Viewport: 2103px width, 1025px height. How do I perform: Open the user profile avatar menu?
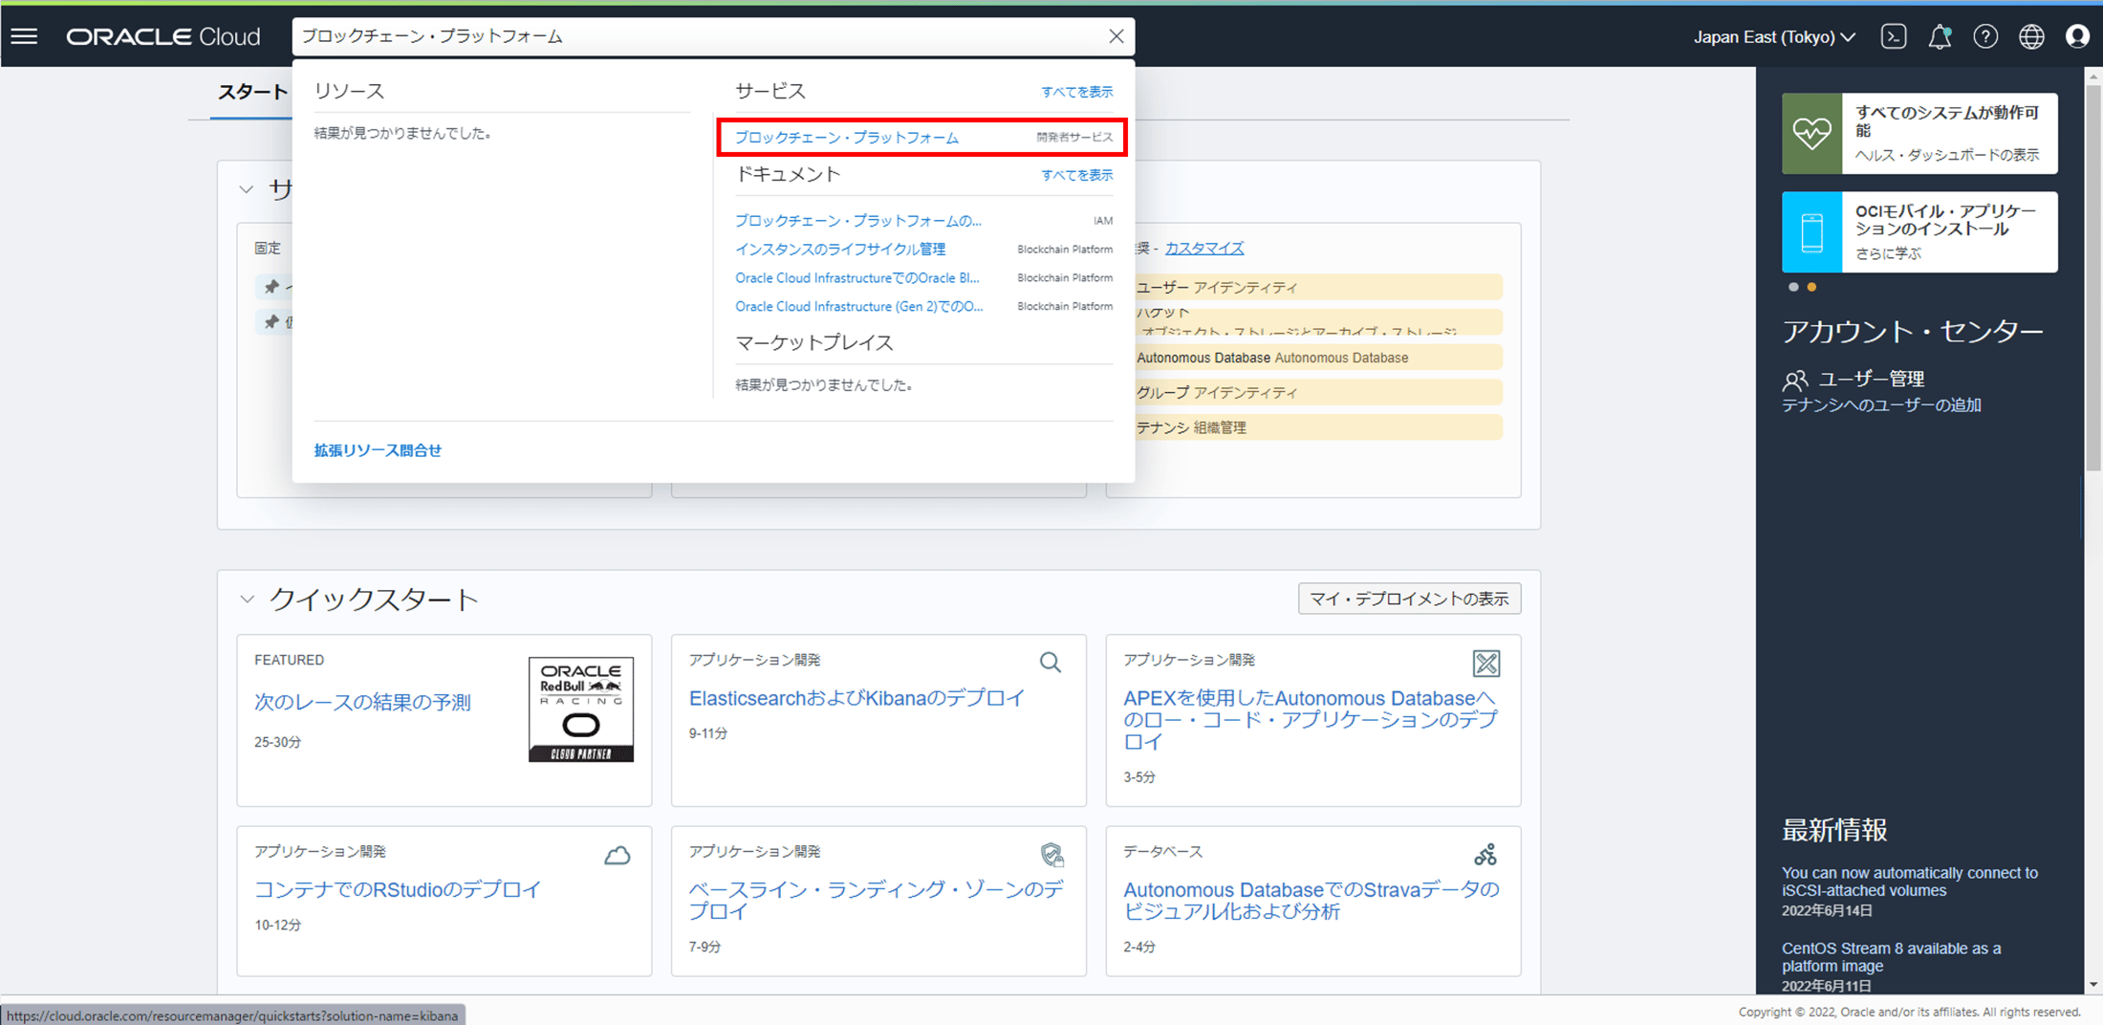tap(2077, 36)
